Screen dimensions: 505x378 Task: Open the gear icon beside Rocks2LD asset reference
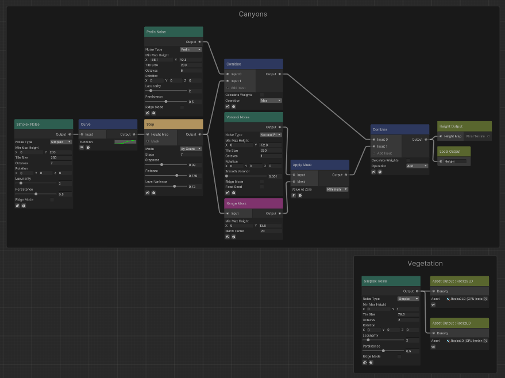click(x=485, y=299)
